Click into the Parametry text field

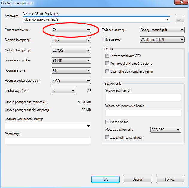pos(48,141)
